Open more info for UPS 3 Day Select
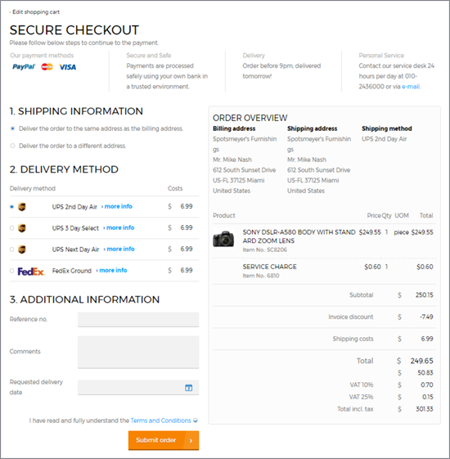Viewport: 450px width, 459px height. [x=119, y=227]
